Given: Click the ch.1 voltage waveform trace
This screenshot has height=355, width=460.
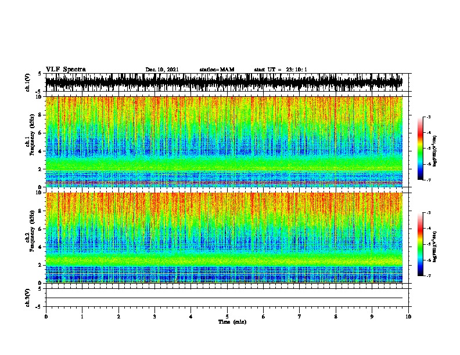Looking at the screenshot, I should click(x=224, y=82).
